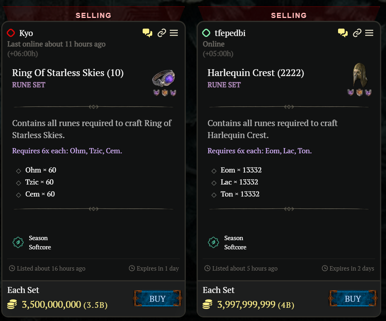Screen dimensions: 386x321
Task: Buy the Ring Of Starless Skies set
Action: coord(157,299)
